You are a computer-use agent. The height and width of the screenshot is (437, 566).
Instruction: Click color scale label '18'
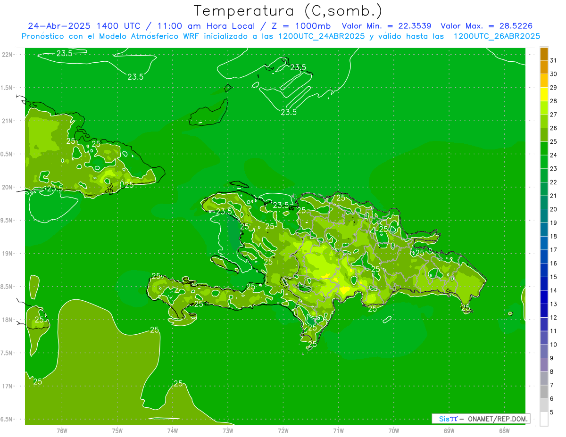click(554, 236)
